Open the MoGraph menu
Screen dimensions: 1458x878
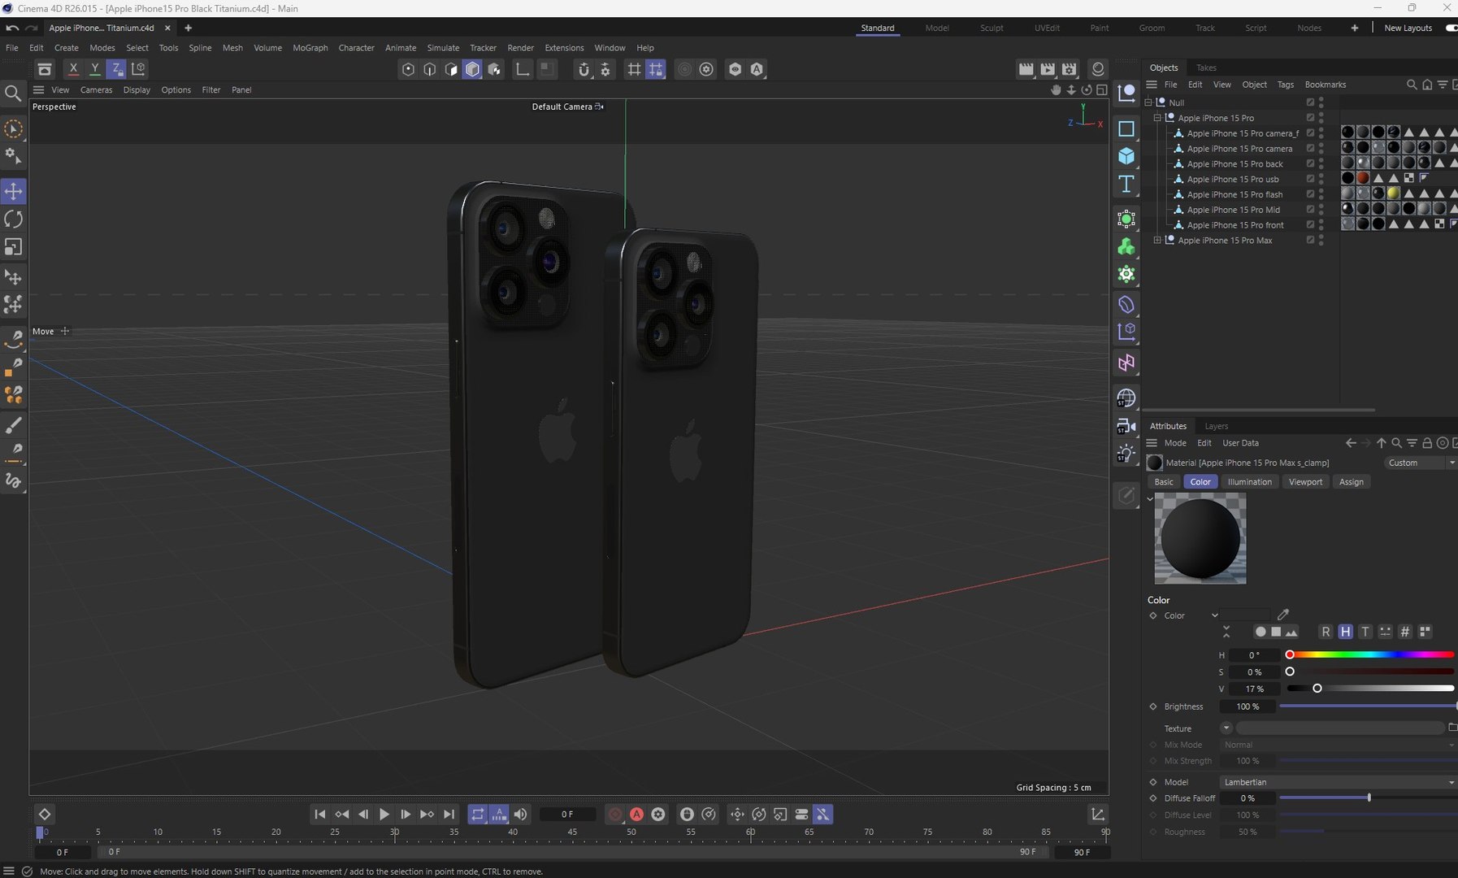point(310,48)
